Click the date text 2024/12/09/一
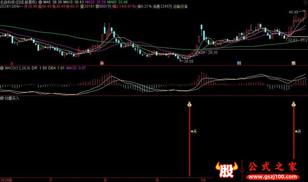 click(x=12, y=7)
